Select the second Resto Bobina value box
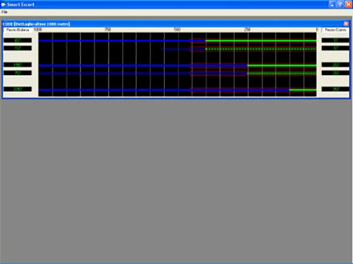This screenshot has height=264, width=353. pyautogui.click(x=18, y=48)
